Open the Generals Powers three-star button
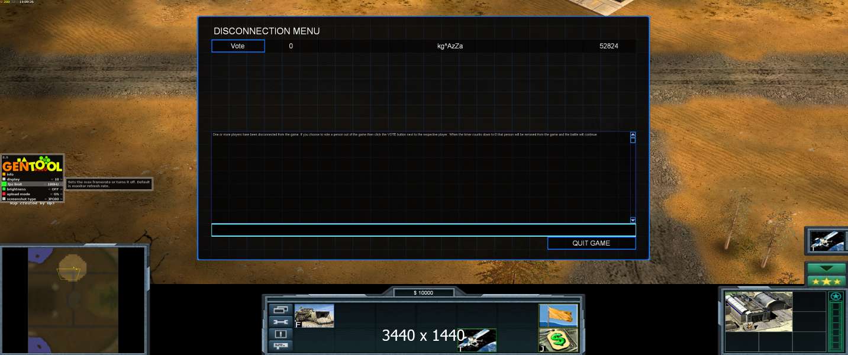This screenshot has width=848, height=355. click(826, 282)
